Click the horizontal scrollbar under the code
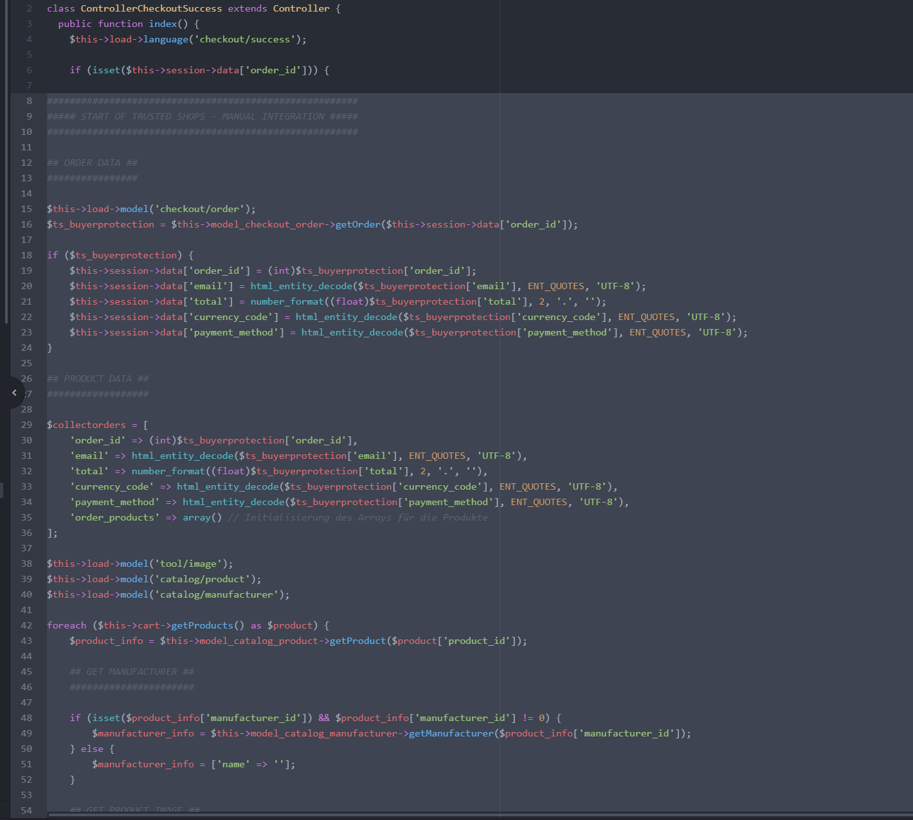This screenshot has height=820, width=913. pos(480,815)
